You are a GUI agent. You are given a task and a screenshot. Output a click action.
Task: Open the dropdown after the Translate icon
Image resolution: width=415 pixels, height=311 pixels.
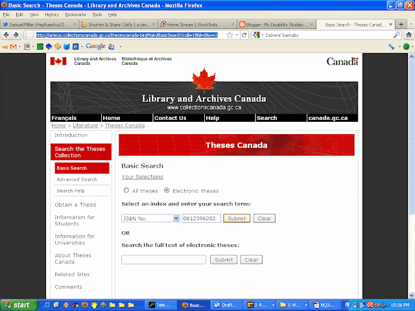[121, 47]
